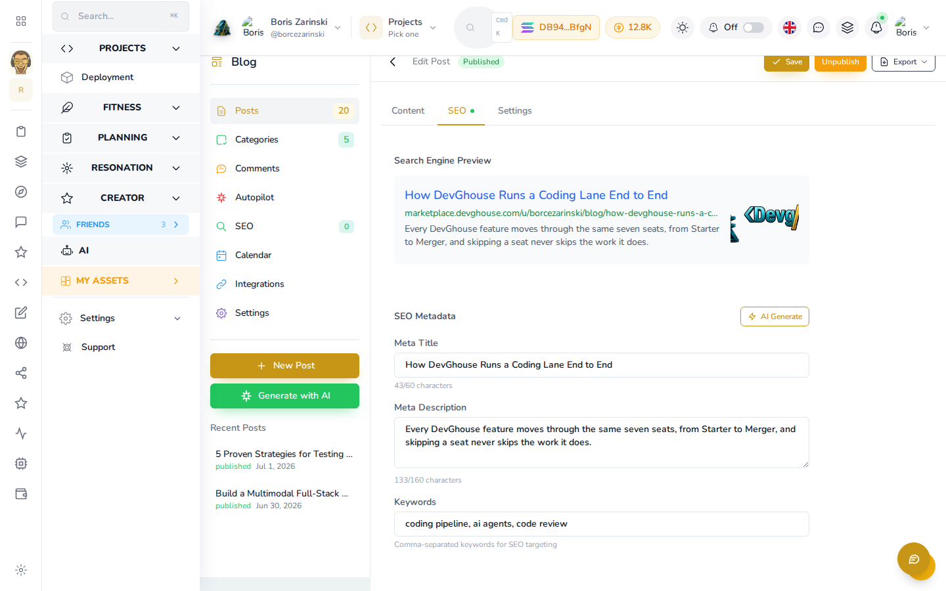The image size is (946, 591).
Task: Expand the FITNESS sidebar section
Action: (x=121, y=108)
